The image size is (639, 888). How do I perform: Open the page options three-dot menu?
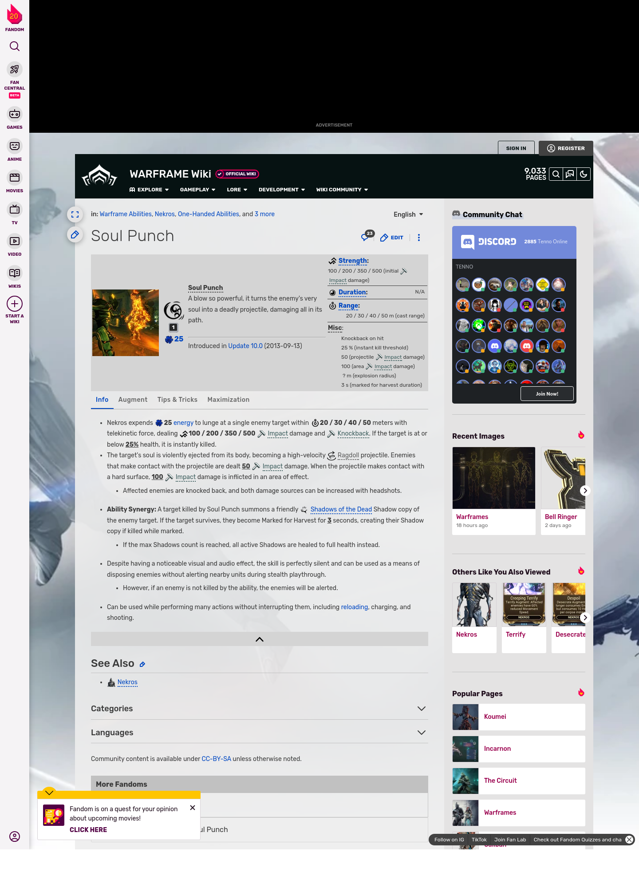coord(418,238)
